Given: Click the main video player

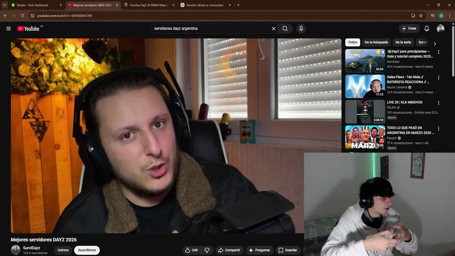Looking at the screenshot, I should coord(176,136).
